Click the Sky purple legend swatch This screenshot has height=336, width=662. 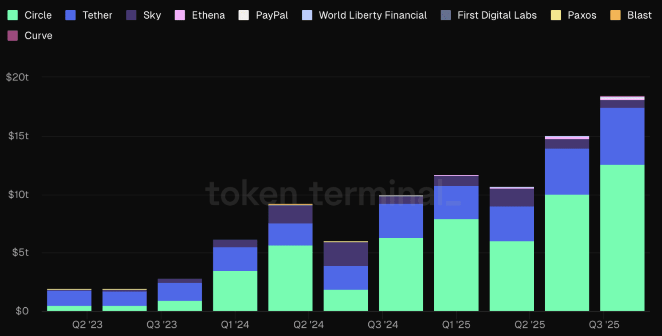131,15
